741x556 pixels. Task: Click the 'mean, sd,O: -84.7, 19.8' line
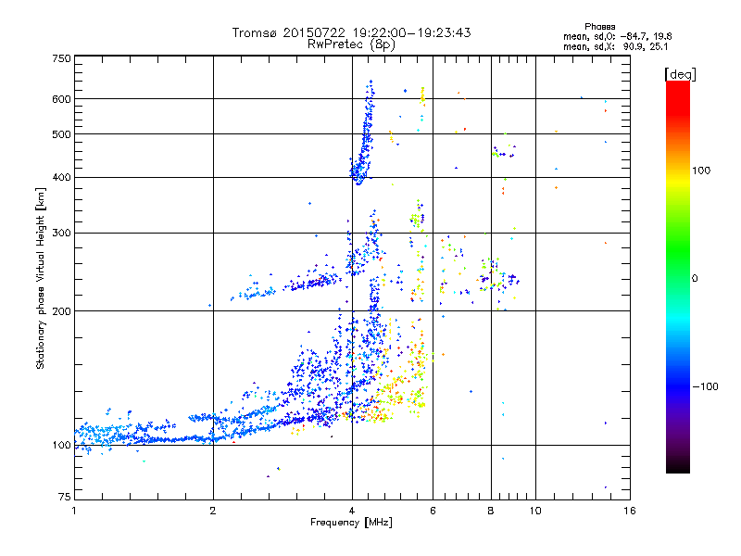click(617, 36)
